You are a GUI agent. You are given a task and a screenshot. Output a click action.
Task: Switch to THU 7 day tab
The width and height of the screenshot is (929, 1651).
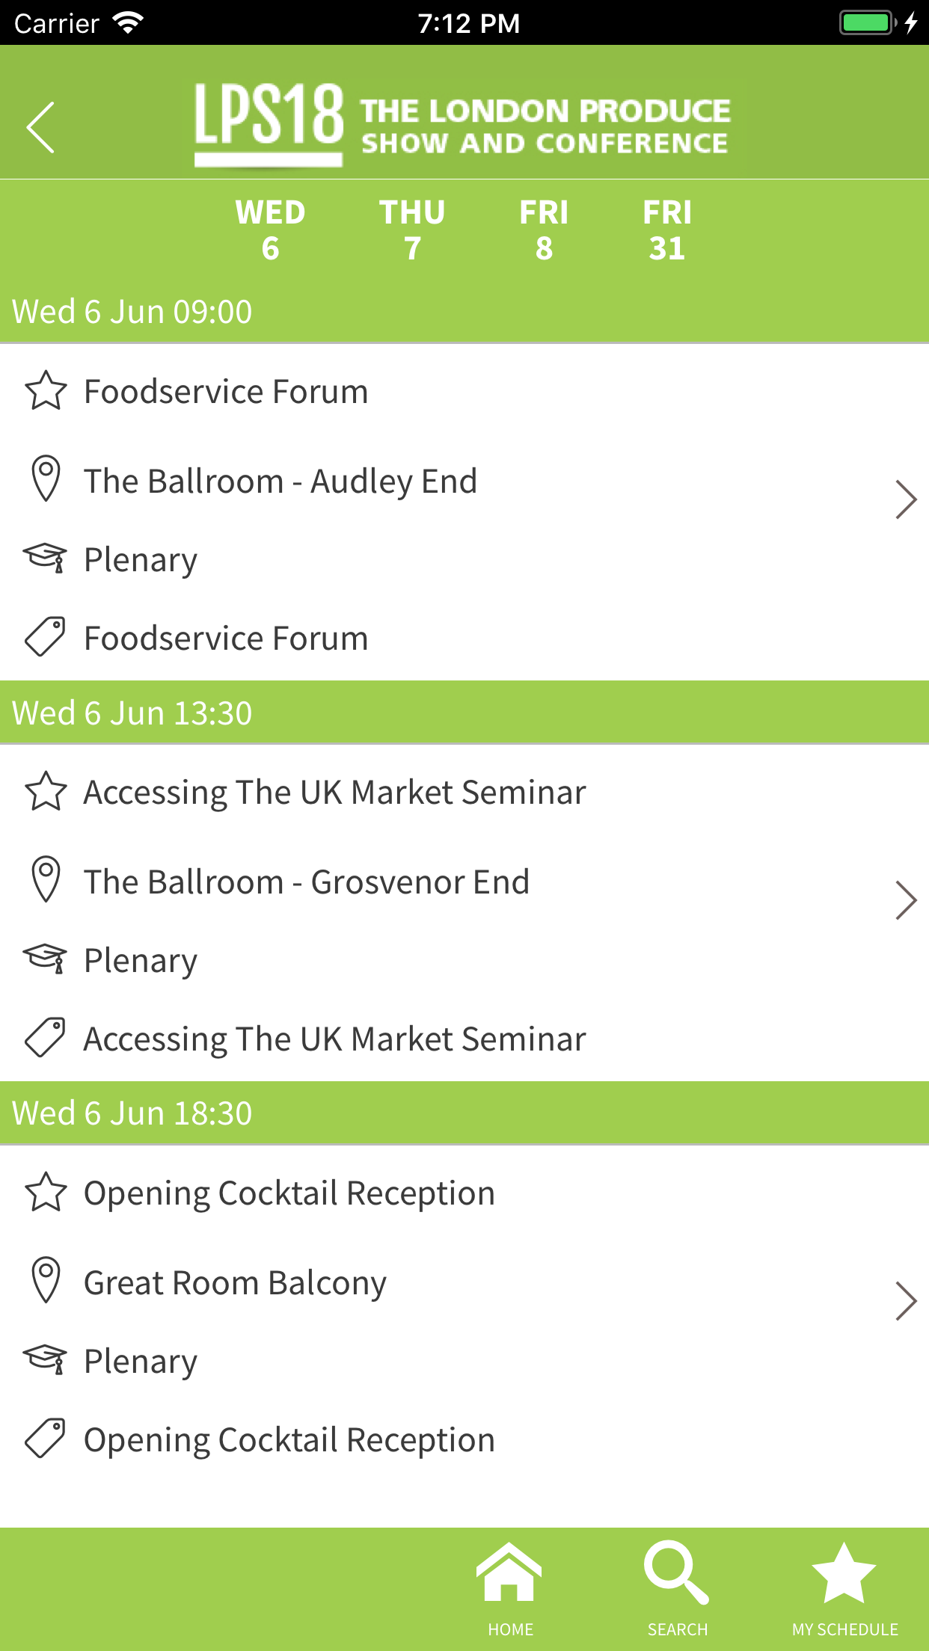[412, 230]
